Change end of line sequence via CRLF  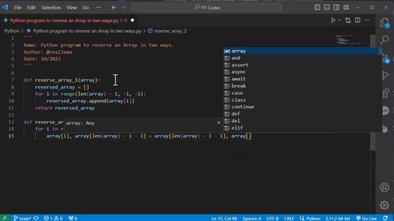click(289, 219)
